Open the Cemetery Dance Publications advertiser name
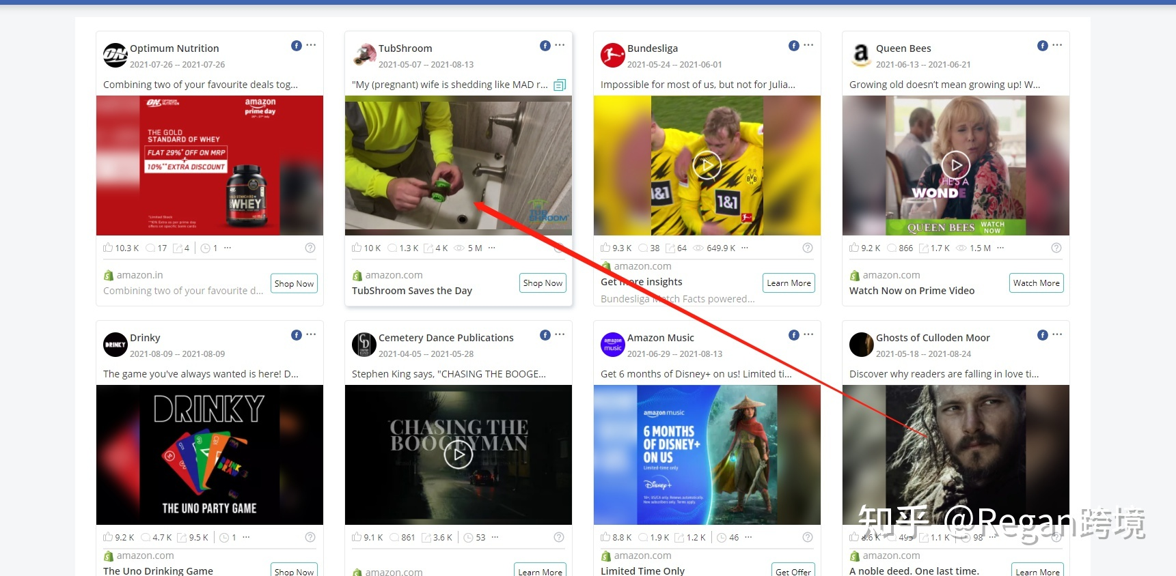Screen dimensions: 1176x576 446,338
